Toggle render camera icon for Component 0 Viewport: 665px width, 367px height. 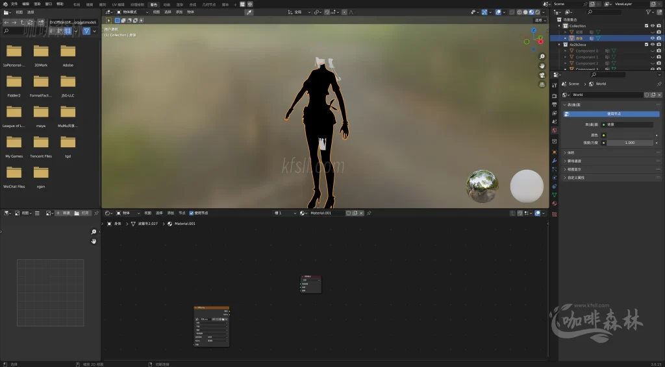[659, 51]
